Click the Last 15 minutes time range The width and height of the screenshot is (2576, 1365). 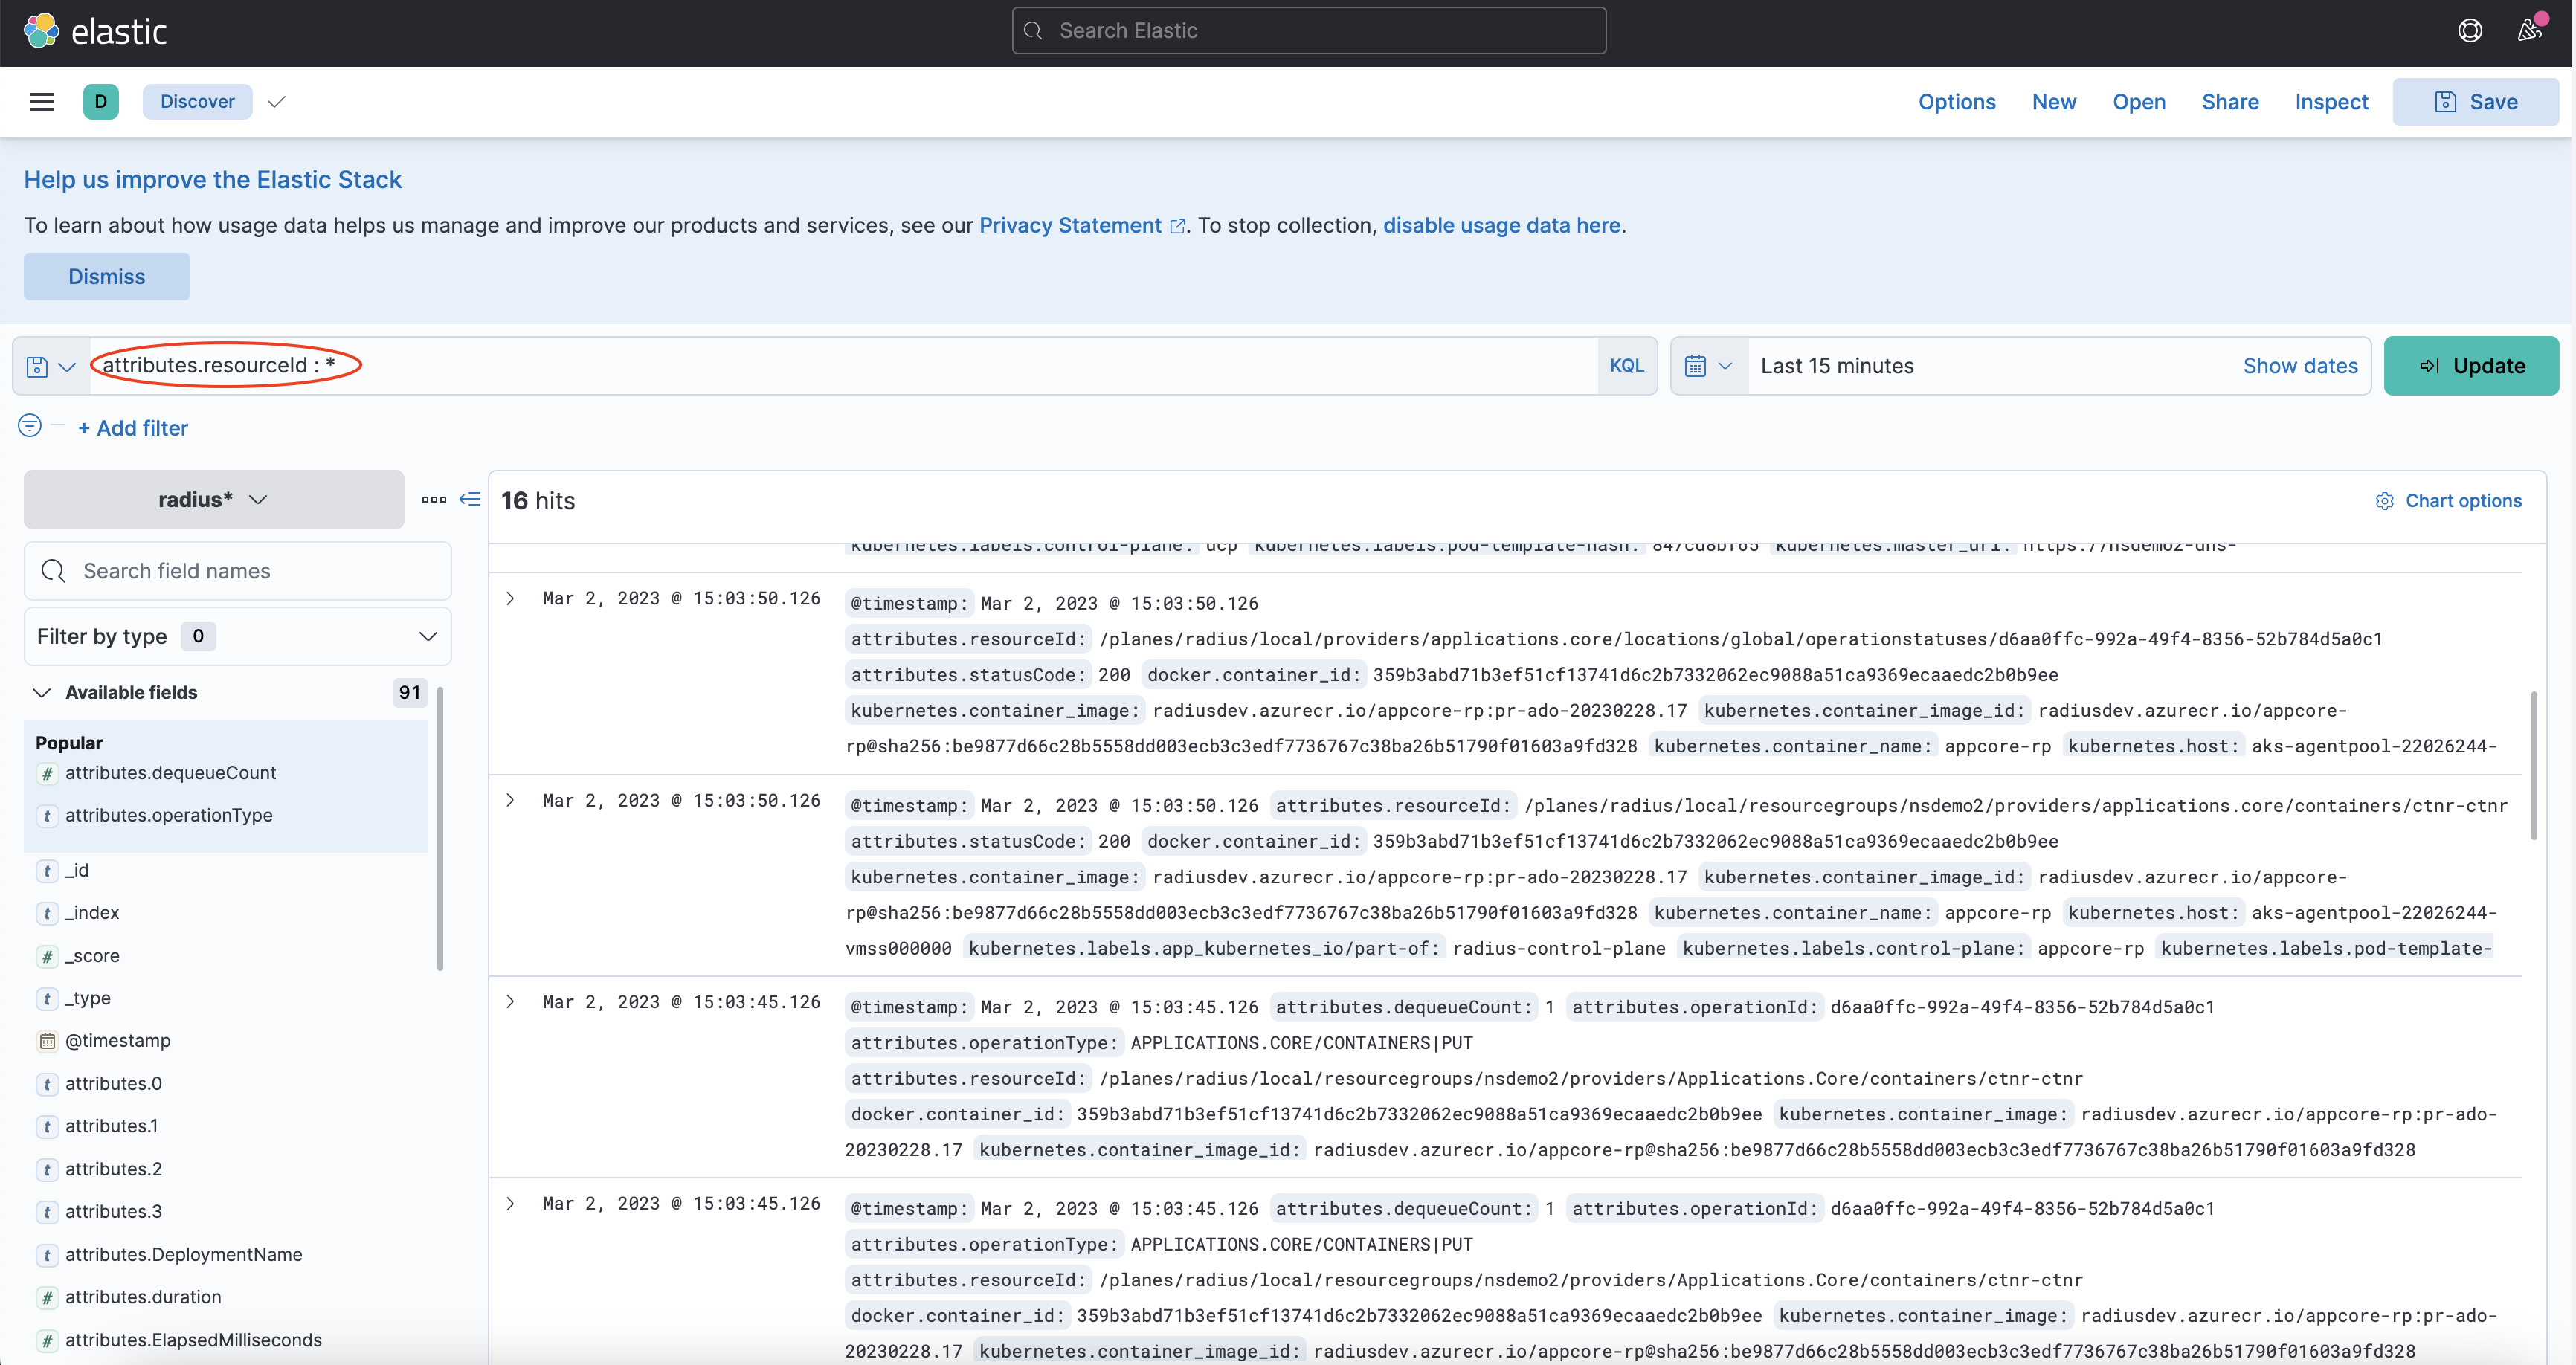click(1837, 366)
